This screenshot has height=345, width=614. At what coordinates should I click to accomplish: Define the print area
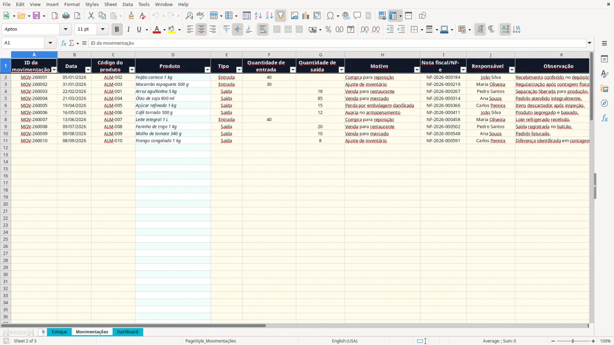[382, 16]
